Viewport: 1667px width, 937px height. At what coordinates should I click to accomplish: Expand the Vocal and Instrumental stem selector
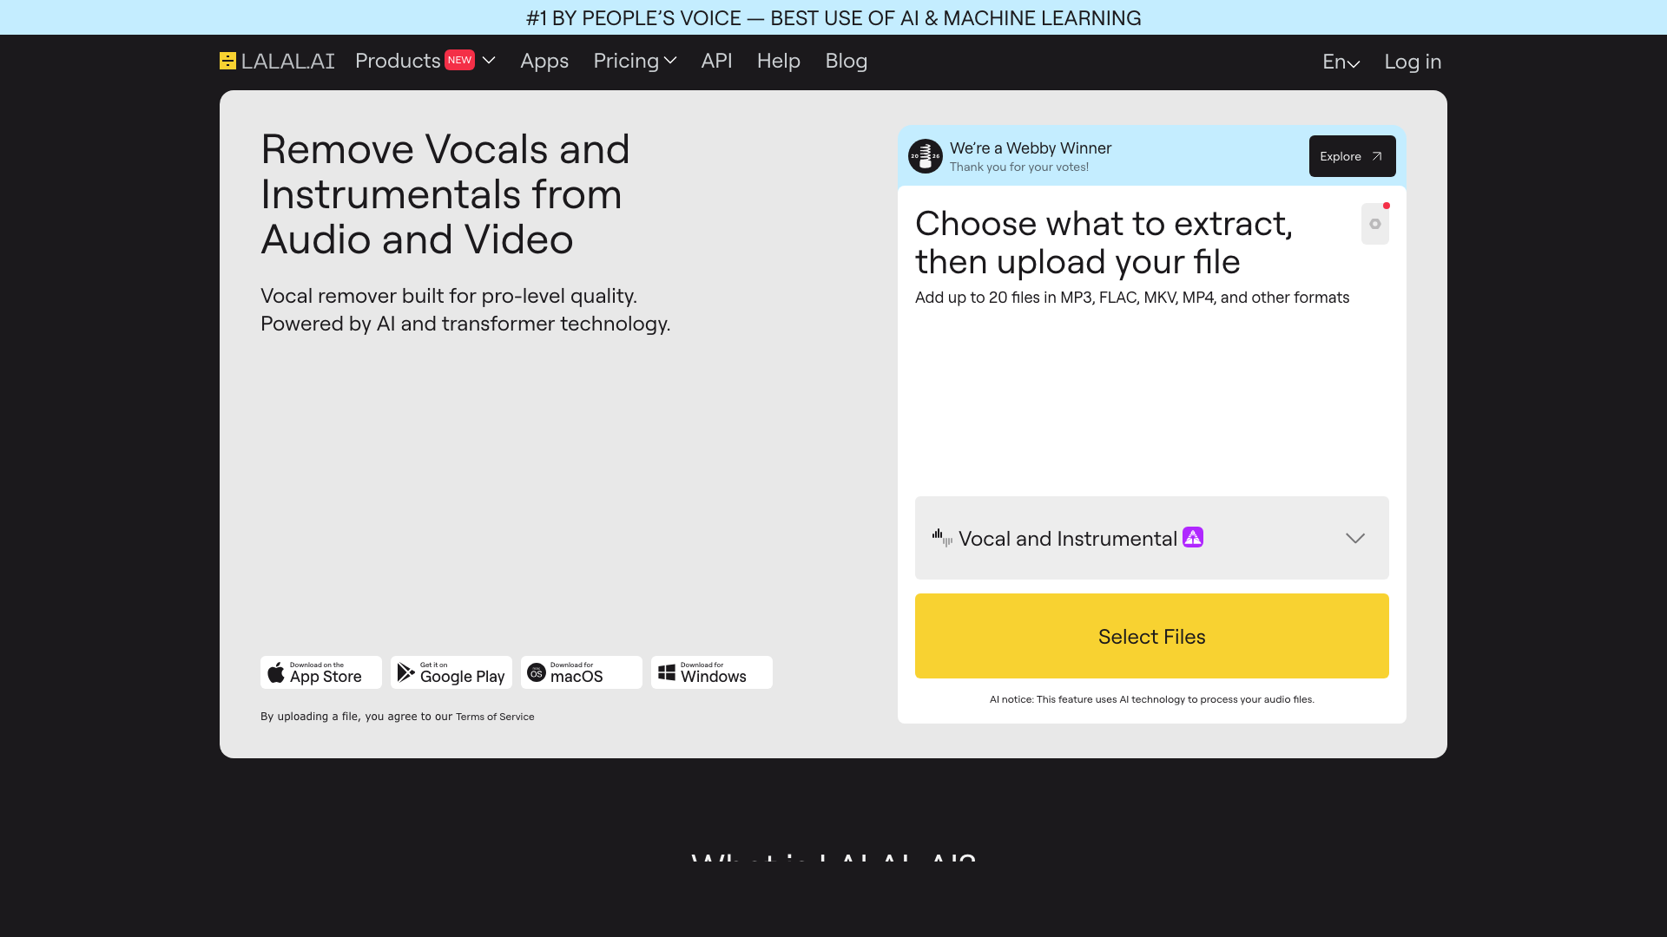click(x=1151, y=538)
